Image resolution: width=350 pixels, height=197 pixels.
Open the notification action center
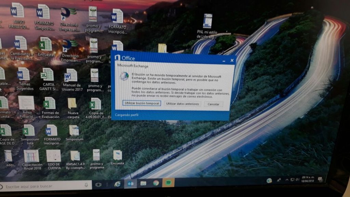[320, 179]
